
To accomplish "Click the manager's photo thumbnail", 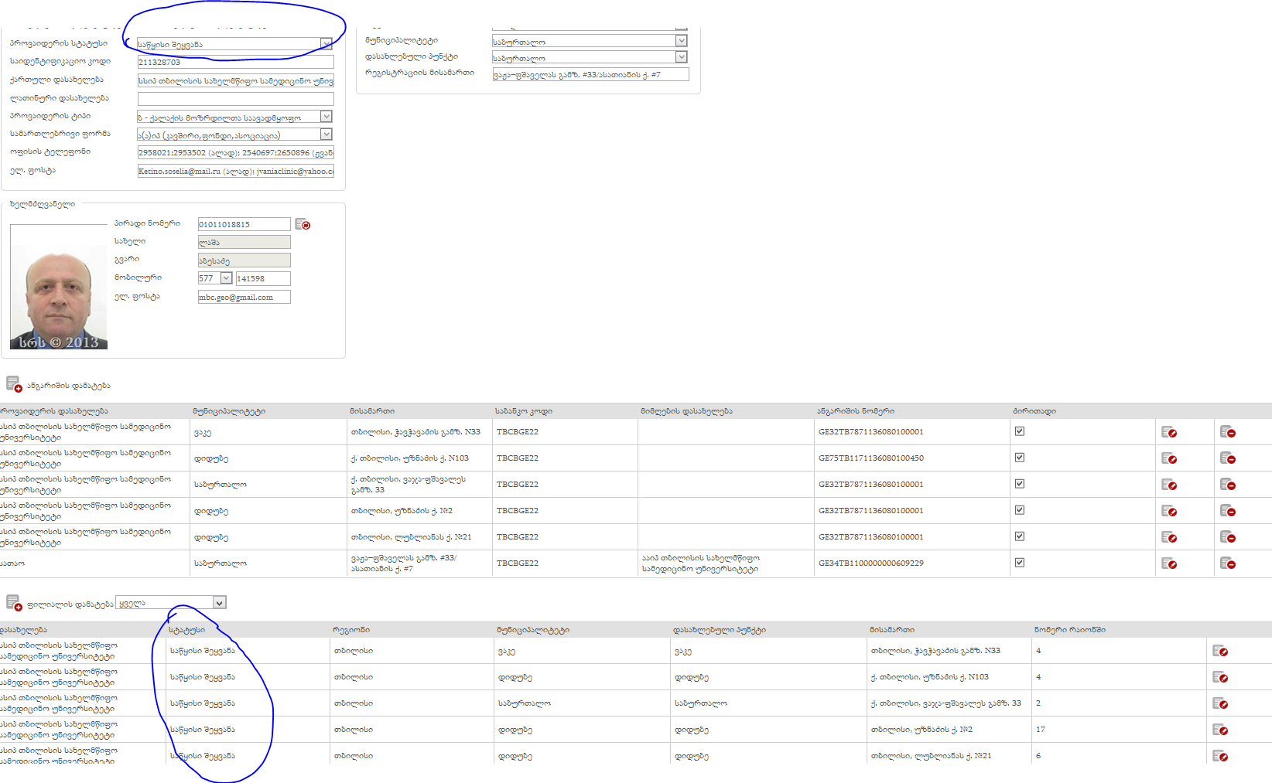I will pos(59,297).
